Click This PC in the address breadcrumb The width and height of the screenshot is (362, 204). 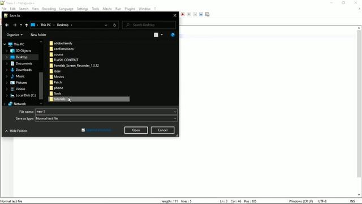pos(46,25)
